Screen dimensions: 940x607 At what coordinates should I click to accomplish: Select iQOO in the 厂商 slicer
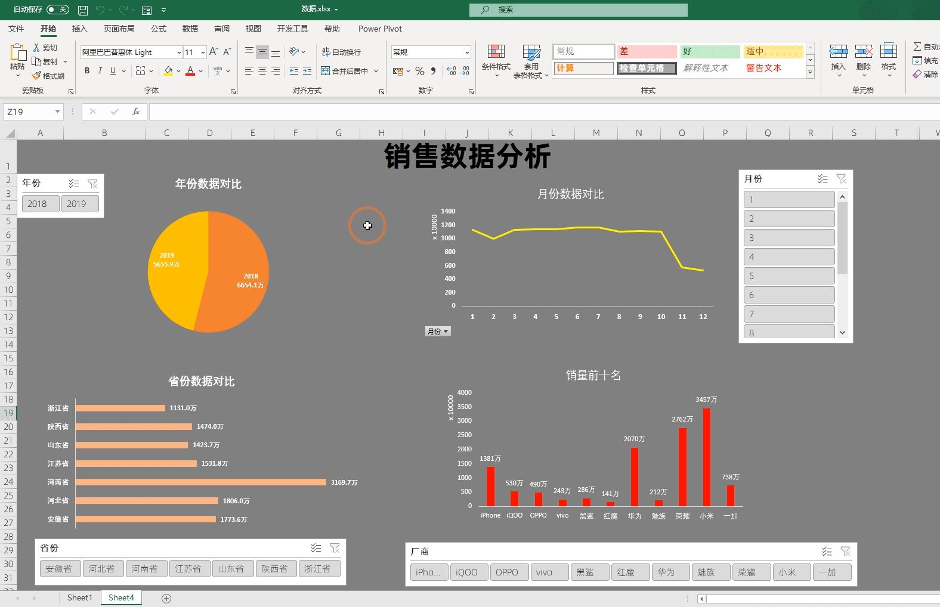click(x=469, y=572)
